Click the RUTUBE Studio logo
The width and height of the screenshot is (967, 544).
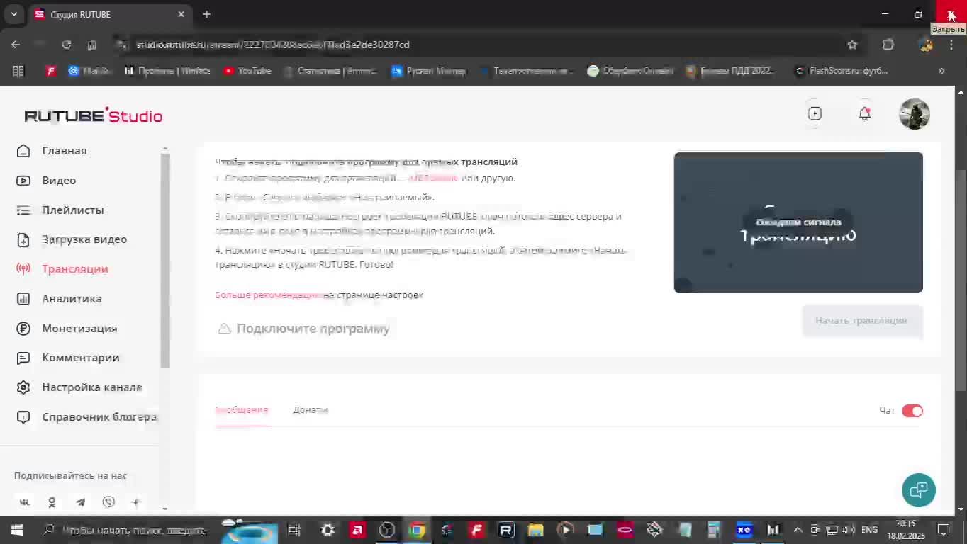click(x=94, y=115)
